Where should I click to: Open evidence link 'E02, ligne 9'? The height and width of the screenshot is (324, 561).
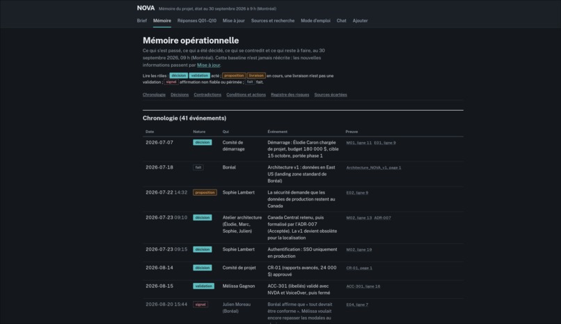point(357,192)
